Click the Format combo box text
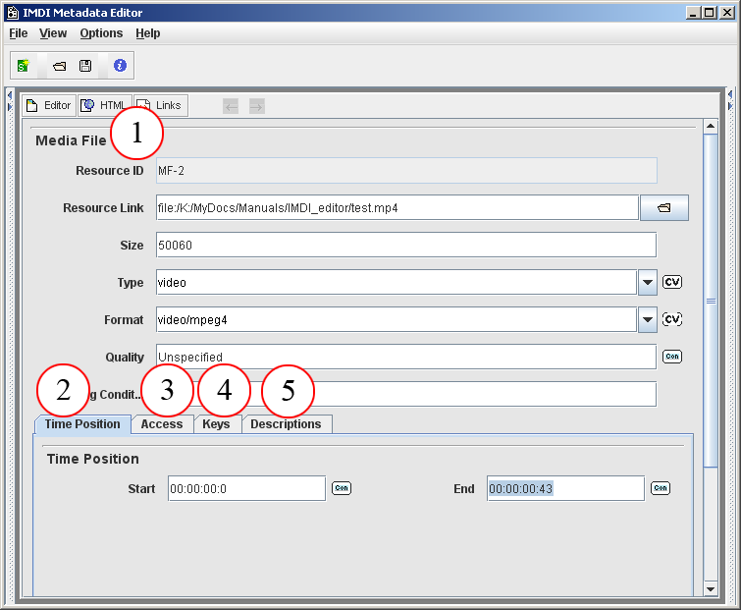 397,319
